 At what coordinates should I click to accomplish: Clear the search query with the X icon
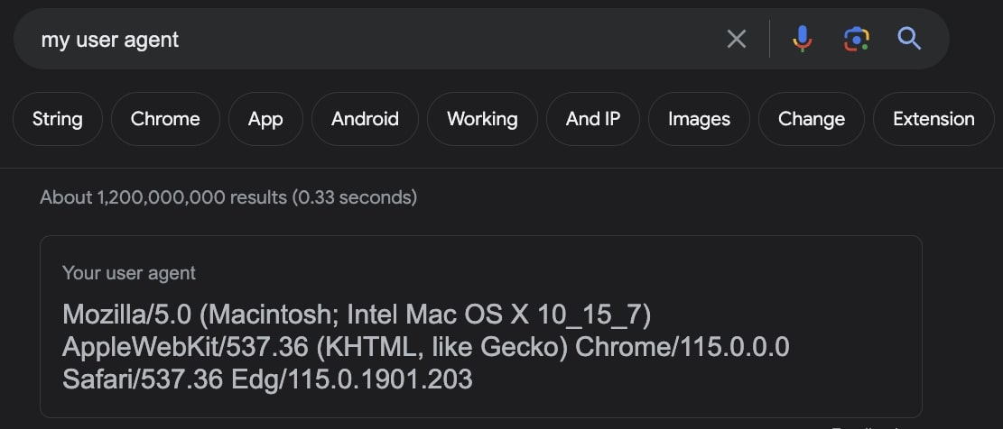(737, 39)
